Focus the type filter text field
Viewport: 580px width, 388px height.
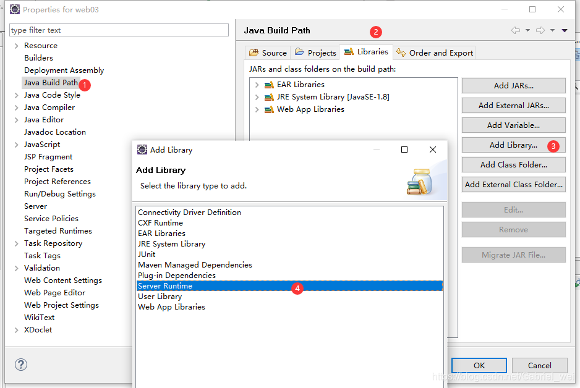(119, 30)
